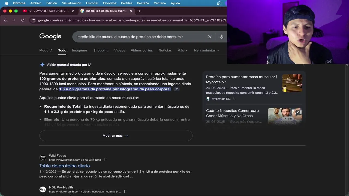
Task: Click the Google search box text
Action: pyautogui.click(x=130, y=37)
